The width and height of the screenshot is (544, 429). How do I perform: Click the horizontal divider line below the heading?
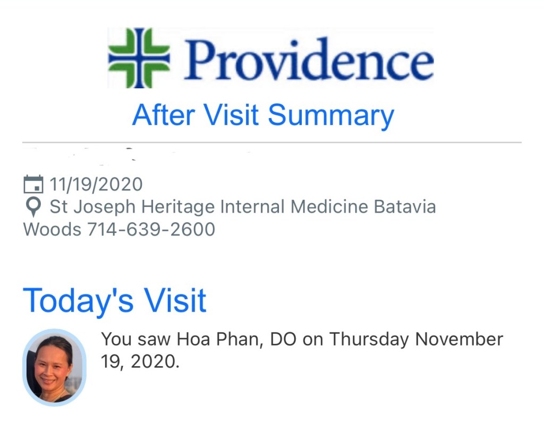[x=271, y=142]
